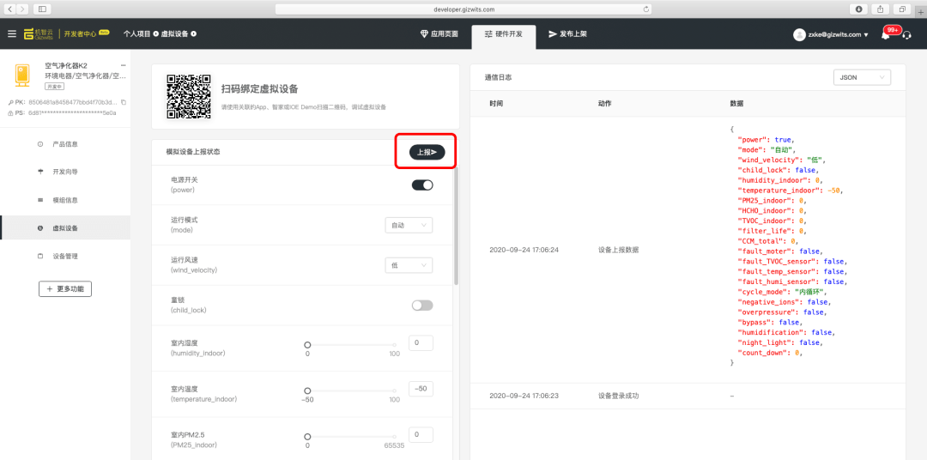The height and width of the screenshot is (460, 927).
Task: Click timestamp 2020-09-24 17:06:23
Action: (524, 396)
